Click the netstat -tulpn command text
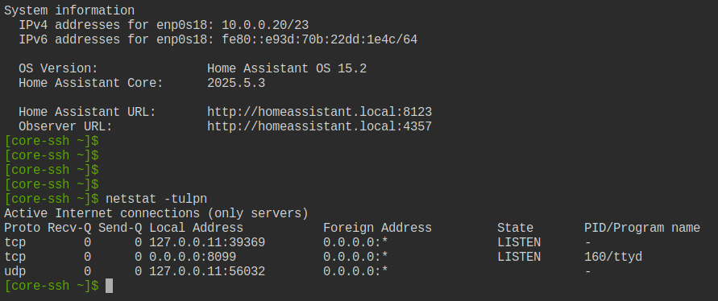 pos(156,199)
